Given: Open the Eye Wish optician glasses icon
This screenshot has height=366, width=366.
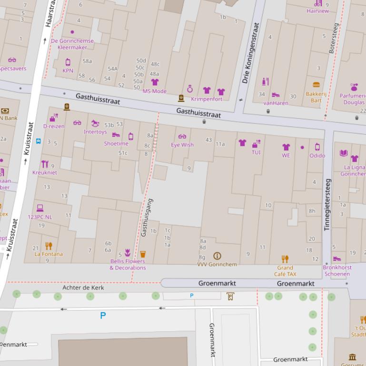Looking at the screenshot, I should tap(182, 136).
